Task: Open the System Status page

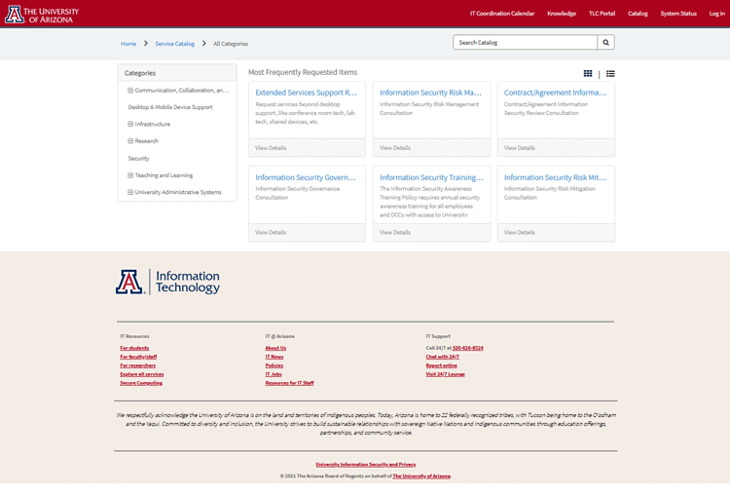Action: [x=678, y=14]
